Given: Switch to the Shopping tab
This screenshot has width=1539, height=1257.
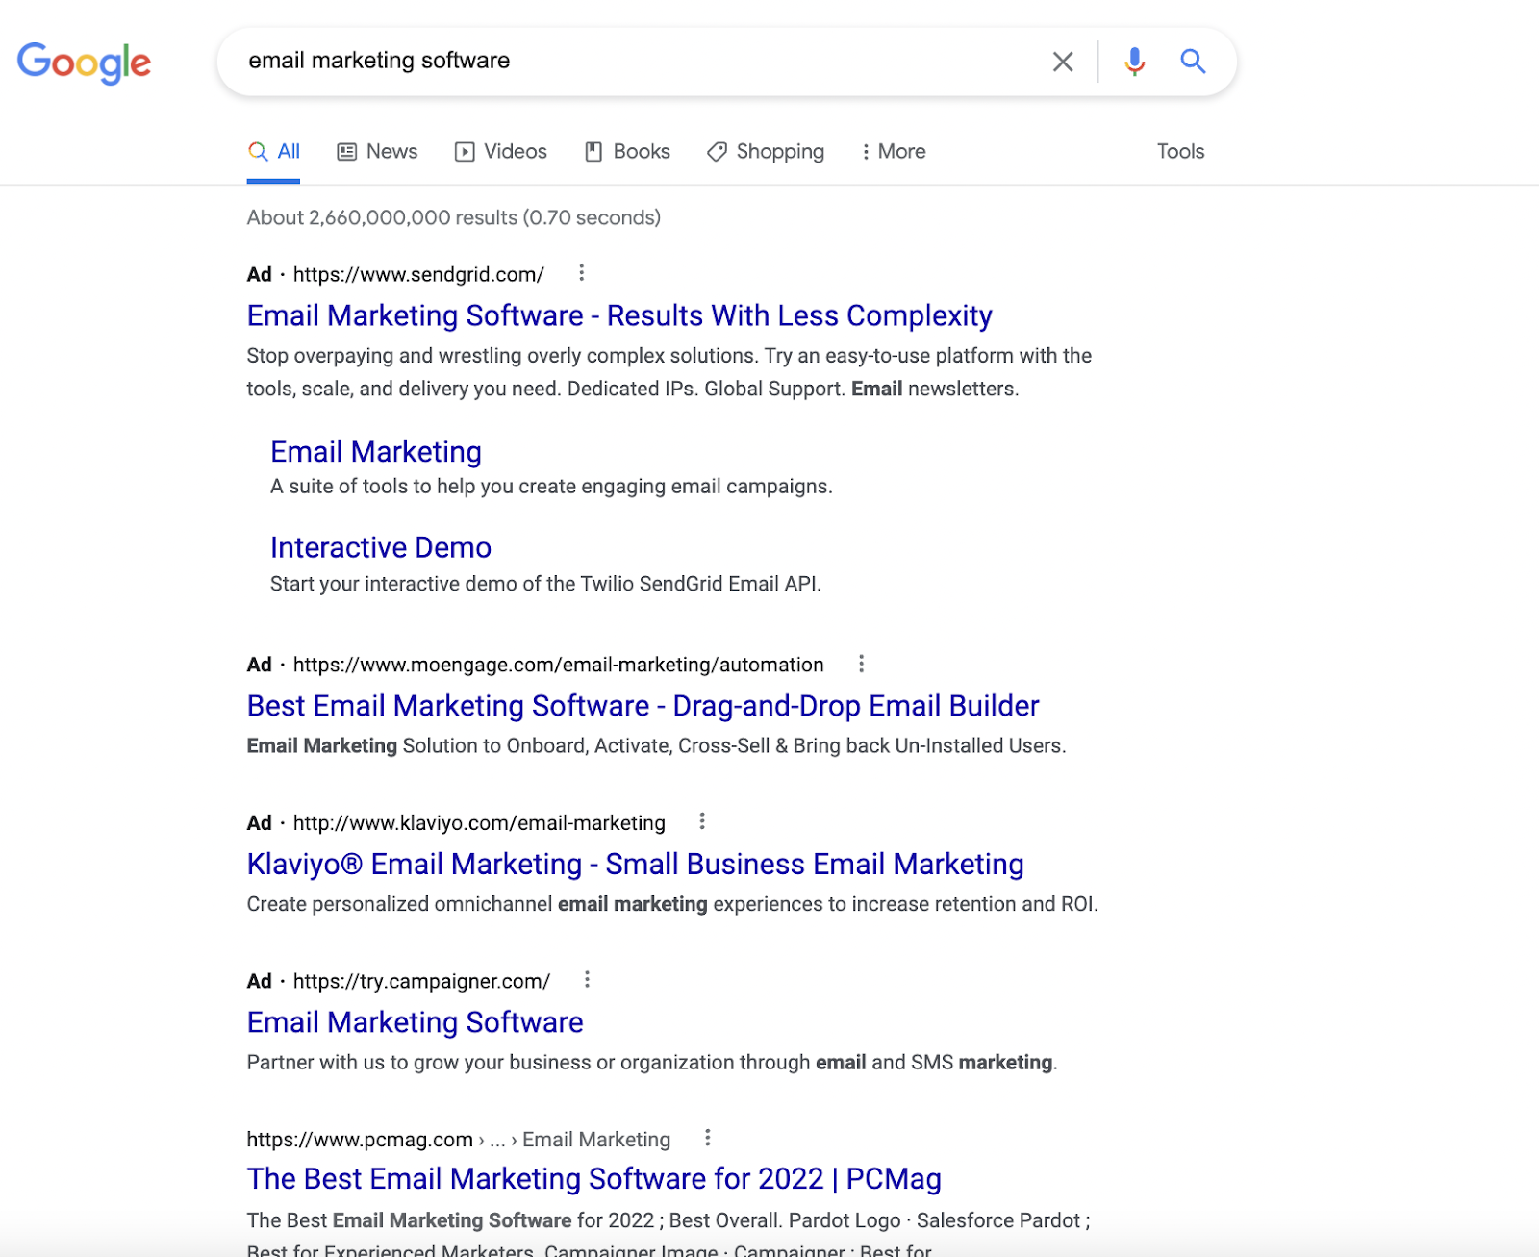Looking at the screenshot, I should click(766, 152).
